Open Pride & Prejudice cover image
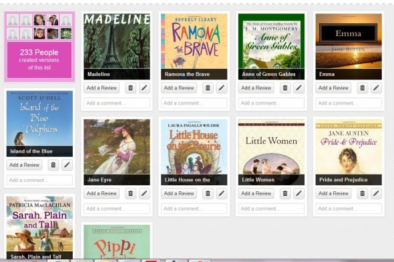Image resolution: width=394 pixels, height=262 pixels. [349, 152]
